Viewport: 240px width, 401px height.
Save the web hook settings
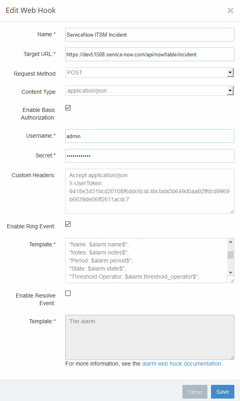(223, 392)
